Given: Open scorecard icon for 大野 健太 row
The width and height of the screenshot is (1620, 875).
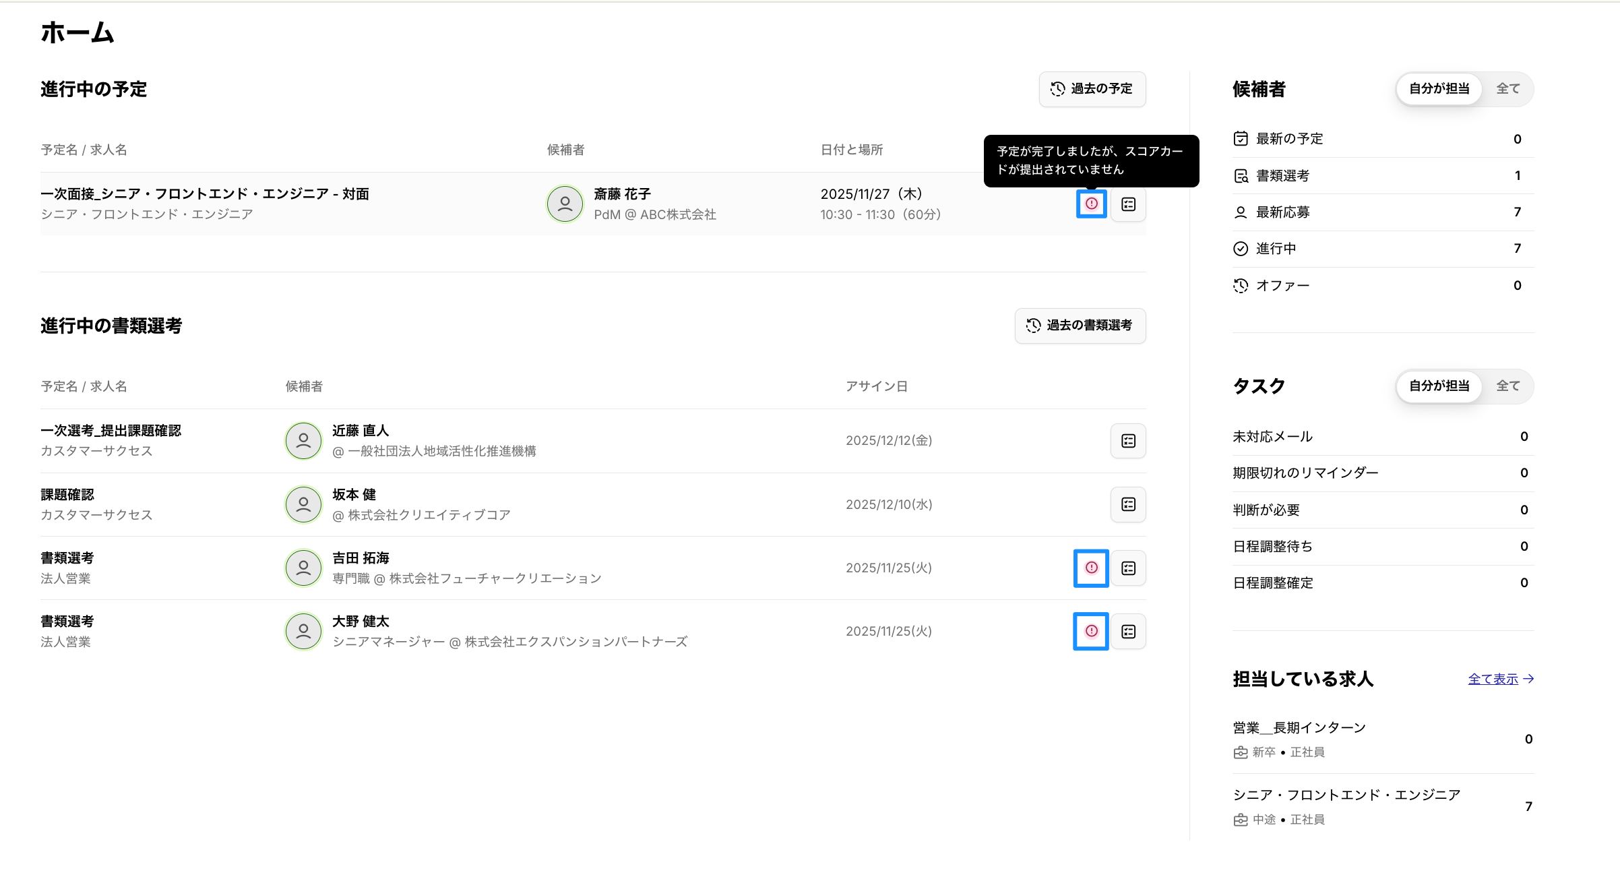Looking at the screenshot, I should 1128,632.
